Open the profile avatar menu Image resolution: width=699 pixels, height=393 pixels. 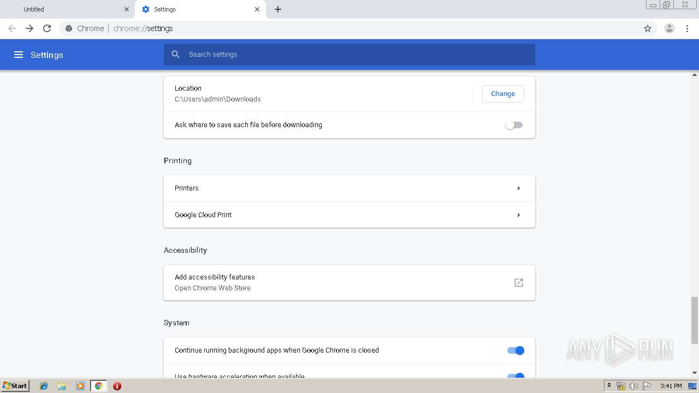pos(670,28)
